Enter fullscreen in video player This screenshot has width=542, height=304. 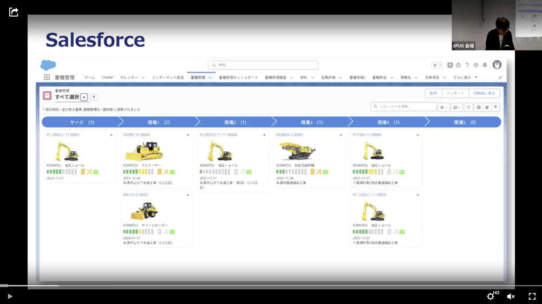(532, 296)
